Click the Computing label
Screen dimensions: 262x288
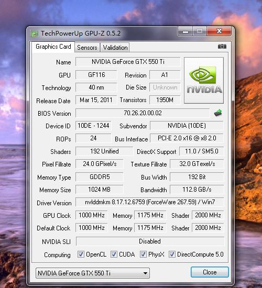pyautogui.click(x=57, y=255)
